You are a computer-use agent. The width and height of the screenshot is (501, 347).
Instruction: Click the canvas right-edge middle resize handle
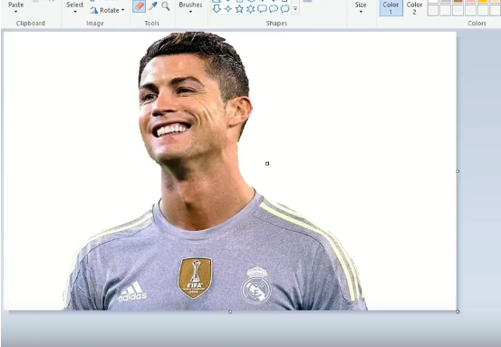[458, 171]
